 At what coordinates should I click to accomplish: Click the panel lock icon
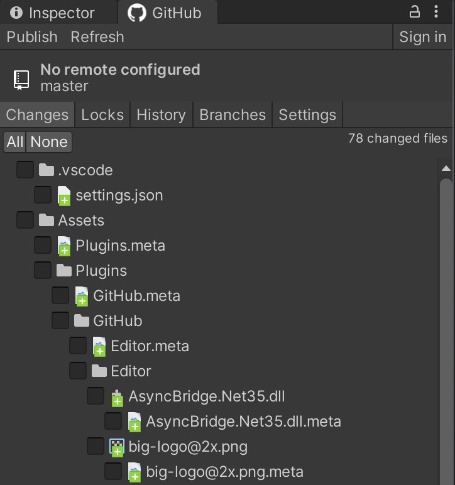click(415, 12)
